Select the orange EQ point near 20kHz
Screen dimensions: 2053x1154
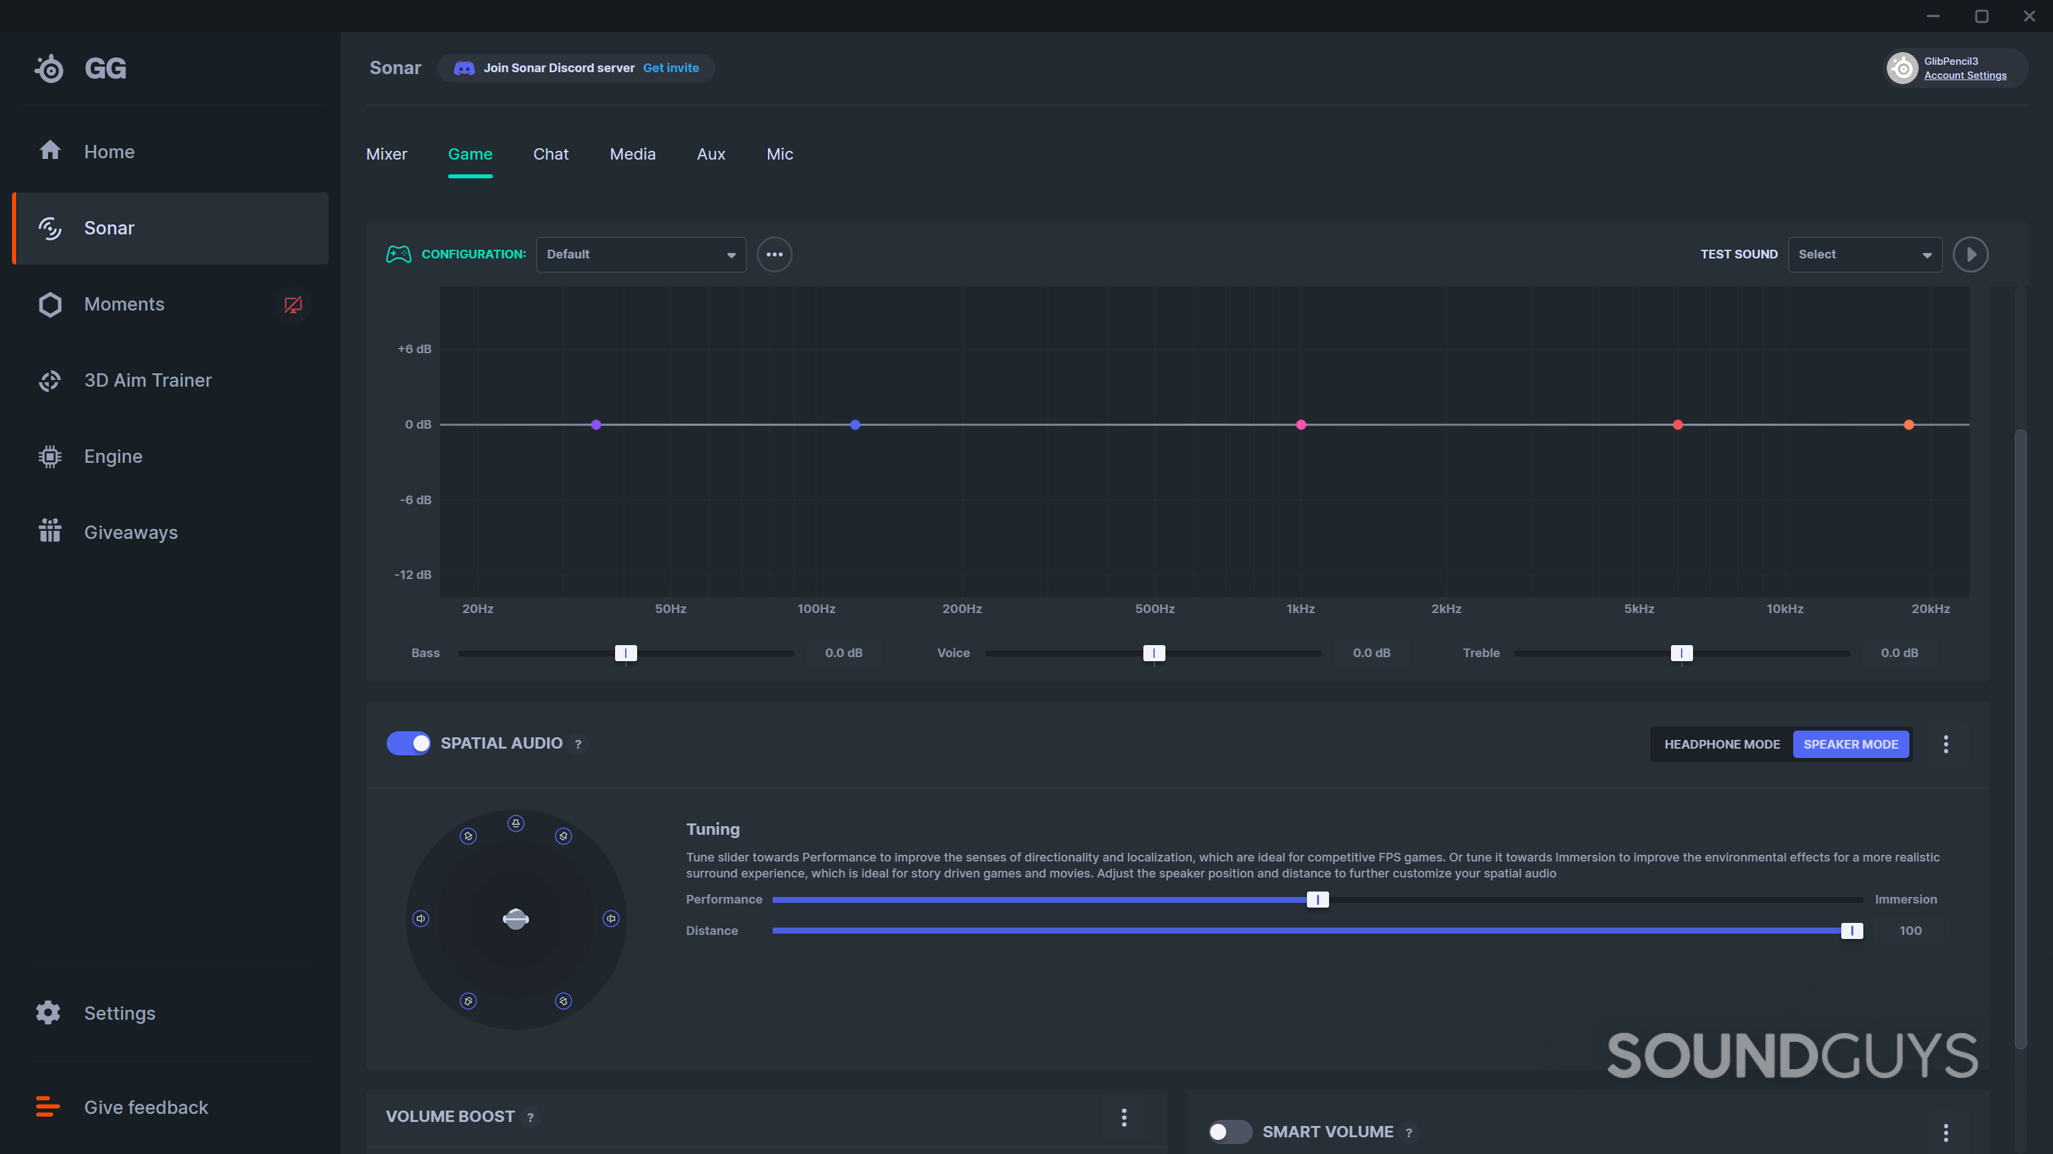1909,425
